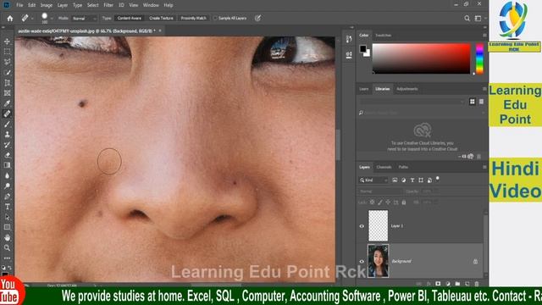Image resolution: width=542 pixels, height=305 pixels.
Task: Open the History panel icon
Action: click(349, 39)
